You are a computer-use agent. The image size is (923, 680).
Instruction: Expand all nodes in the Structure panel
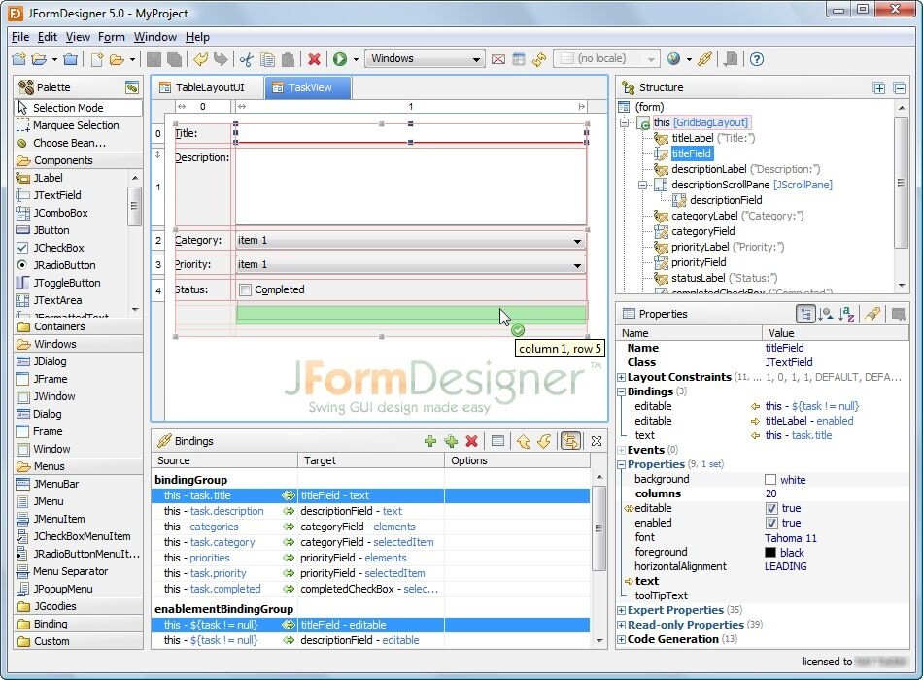(x=880, y=87)
